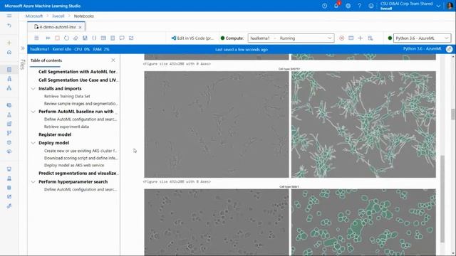Restart the kernel with the circular arrow
Screen dimensions: 456x256
pos(66,38)
